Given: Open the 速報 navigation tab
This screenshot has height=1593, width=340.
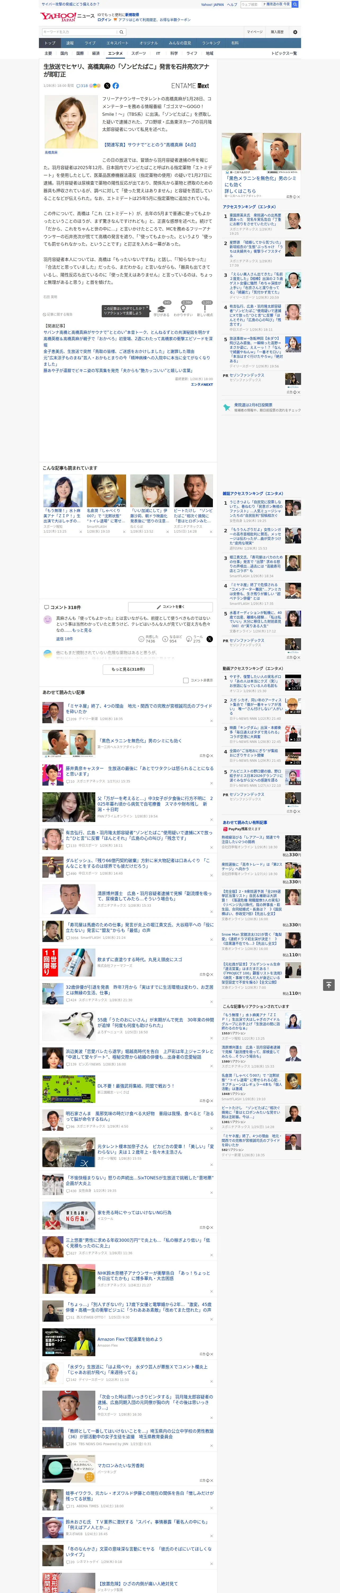Looking at the screenshot, I should click(x=70, y=43).
